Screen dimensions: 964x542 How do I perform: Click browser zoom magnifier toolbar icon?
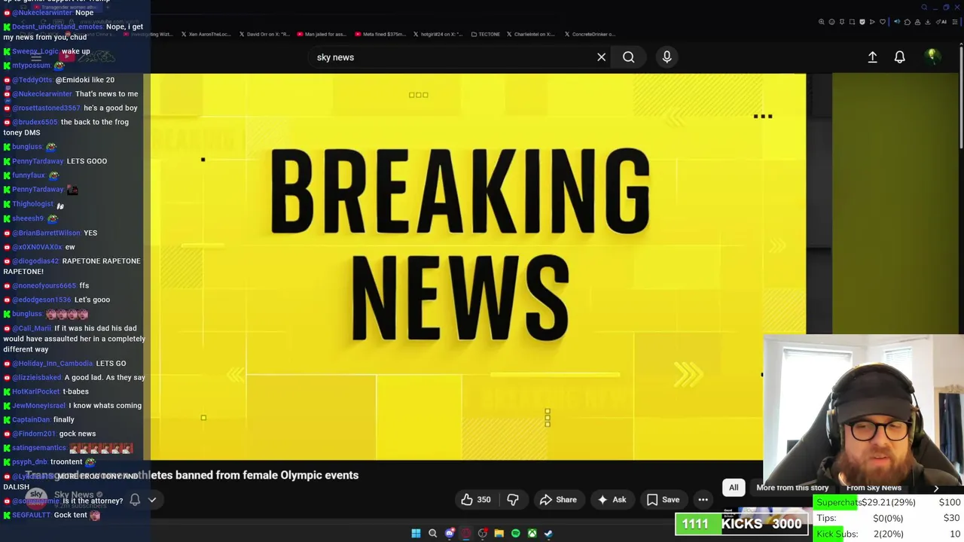[821, 22]
